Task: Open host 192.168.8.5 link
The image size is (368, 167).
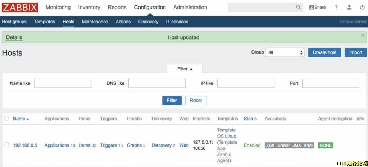Action: click(x=25, y=145)
